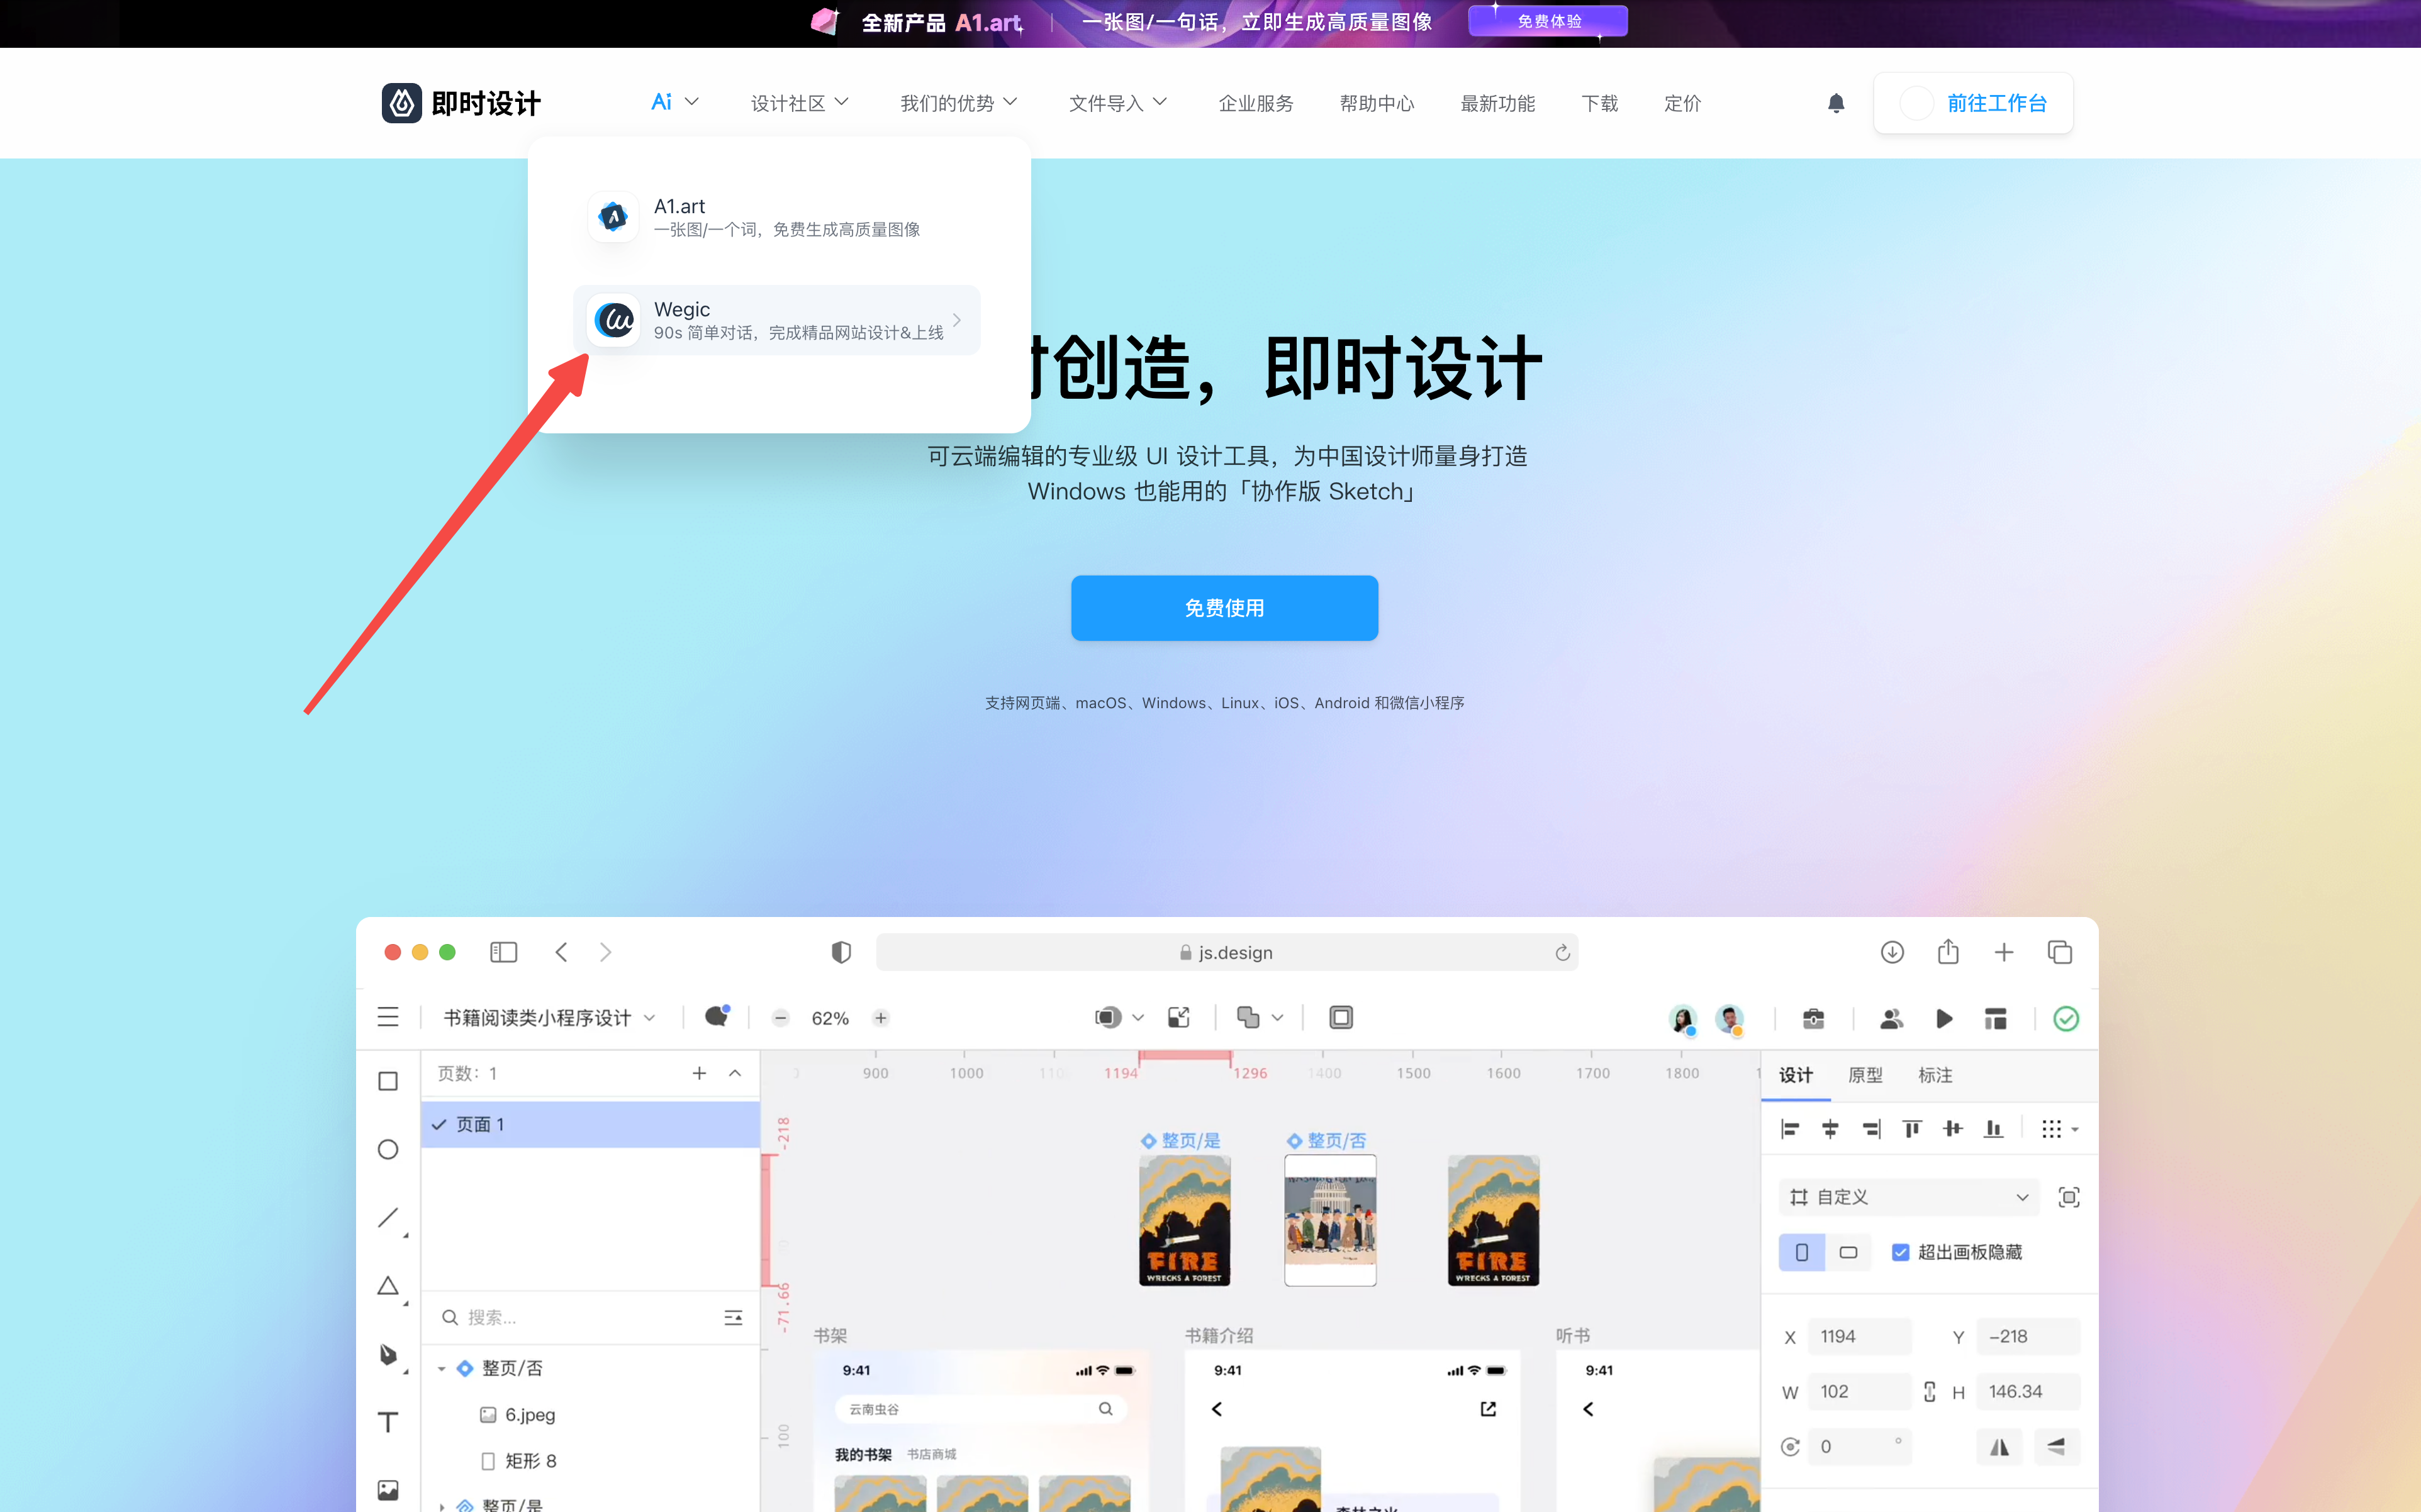Click the layer search field
Screen dimensions: 2421x1512
[x=580, y=1317]
